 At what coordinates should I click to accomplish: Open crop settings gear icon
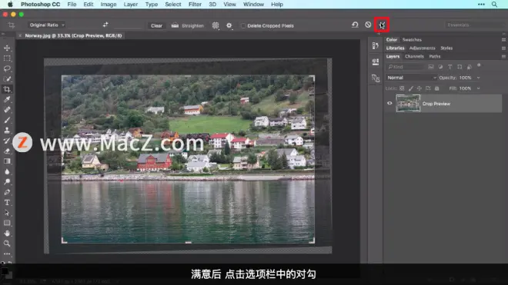tap(229, 25)
